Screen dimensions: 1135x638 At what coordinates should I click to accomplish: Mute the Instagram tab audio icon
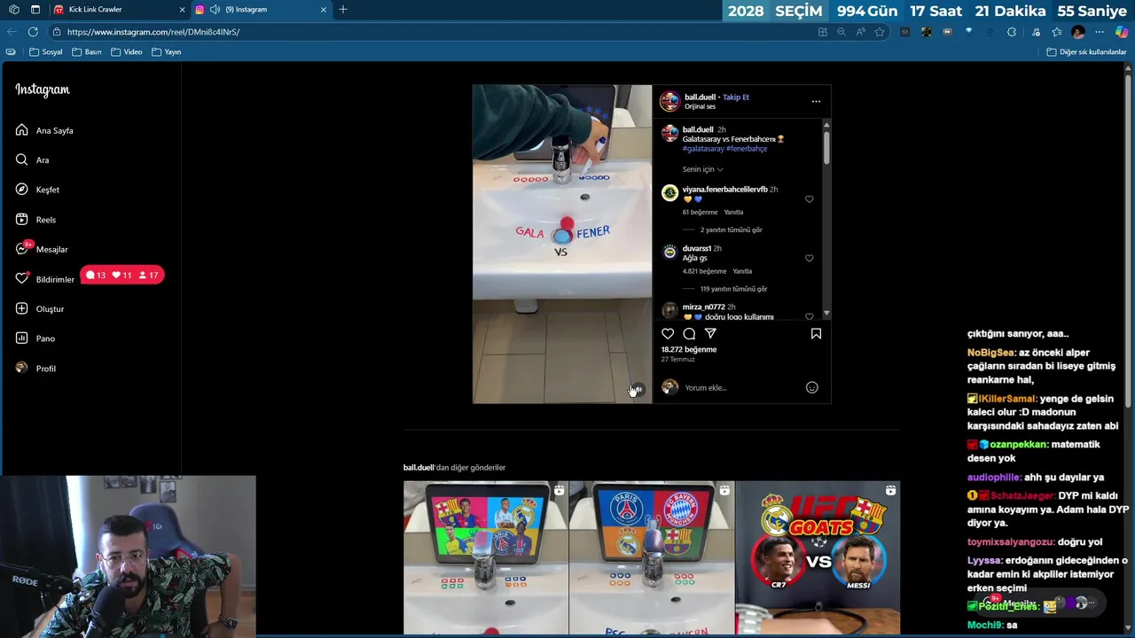pyautogui.click(x=215, y=10)
